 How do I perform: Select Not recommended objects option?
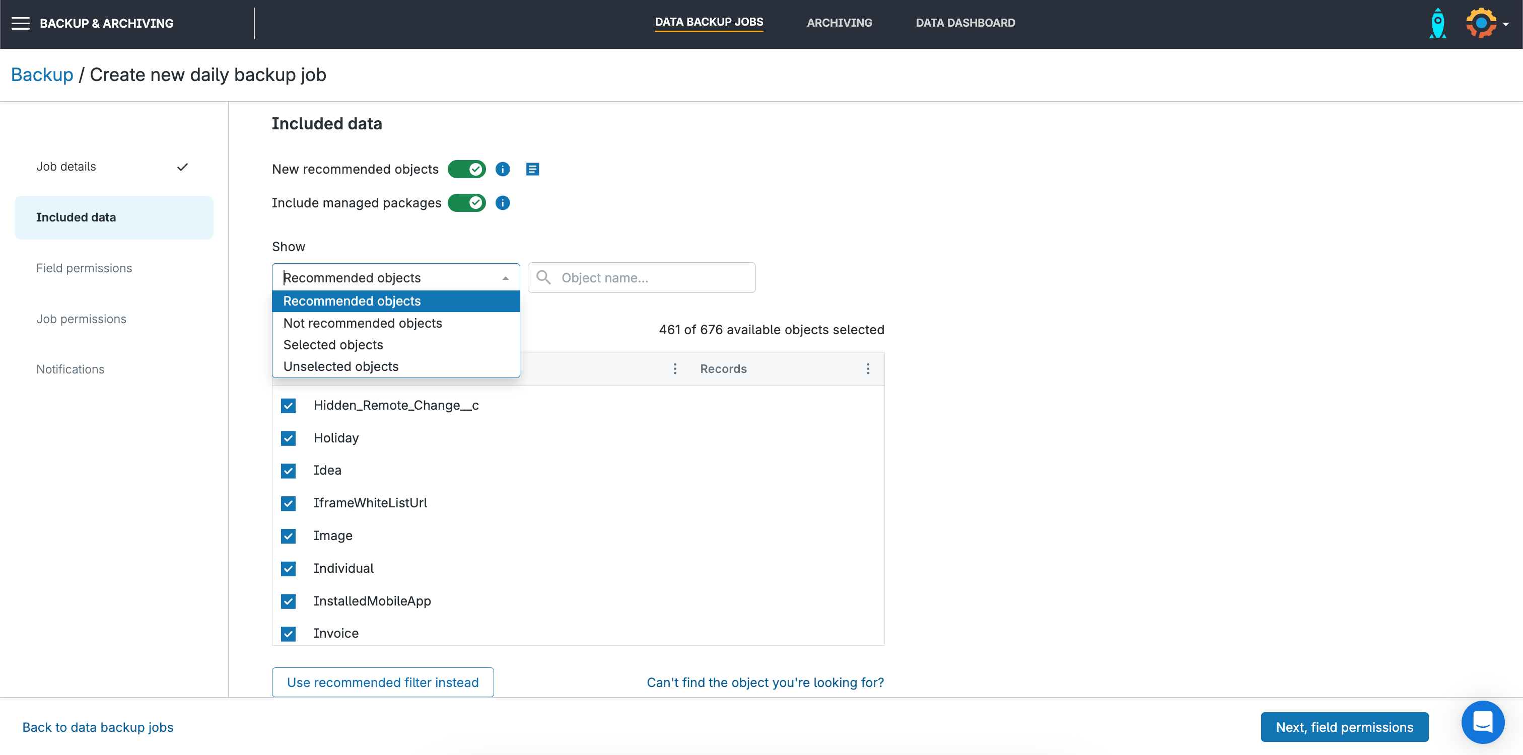363,323
